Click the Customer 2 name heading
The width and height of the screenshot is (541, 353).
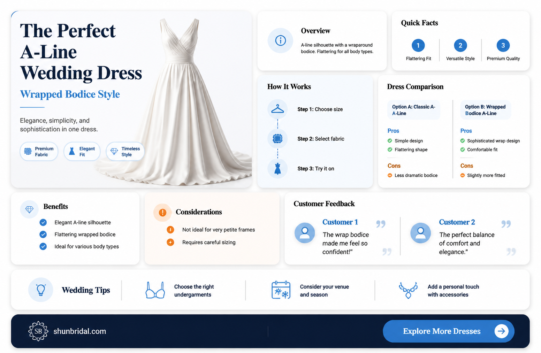pyautogui.click(x=457, y=222)
